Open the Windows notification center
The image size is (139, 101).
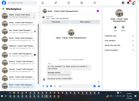pos(135,96)
